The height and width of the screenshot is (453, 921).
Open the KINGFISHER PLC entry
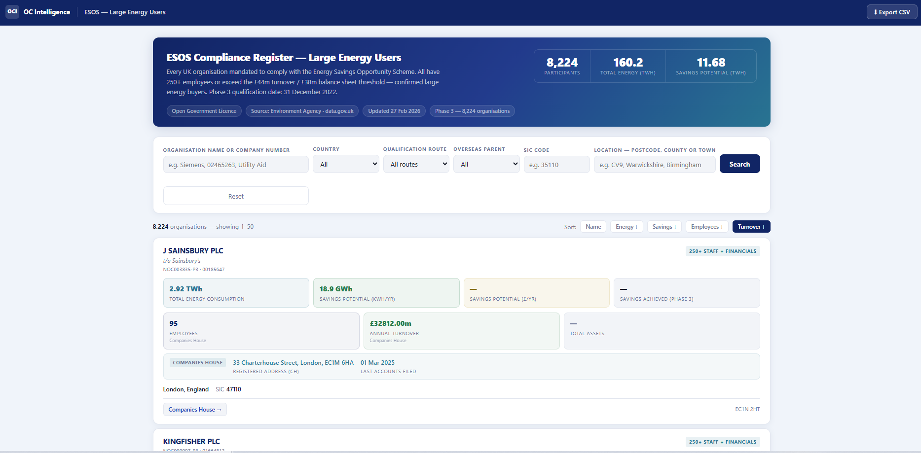191,441
